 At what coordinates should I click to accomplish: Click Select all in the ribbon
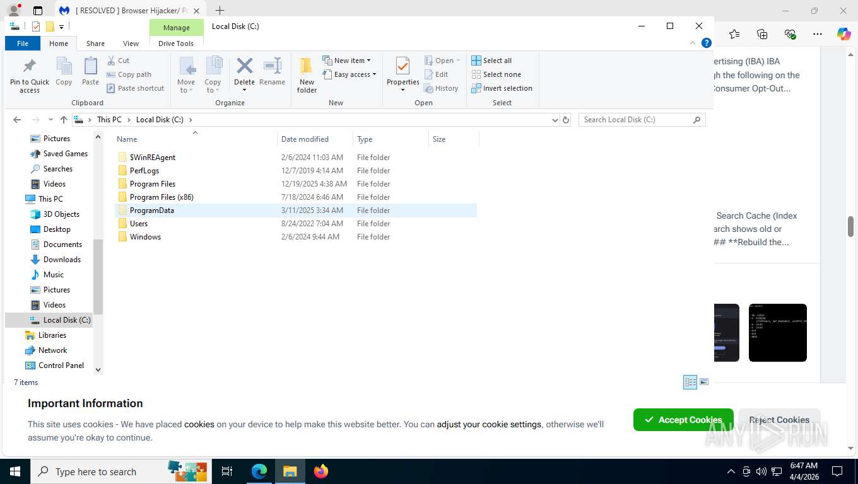coord(491,60)
